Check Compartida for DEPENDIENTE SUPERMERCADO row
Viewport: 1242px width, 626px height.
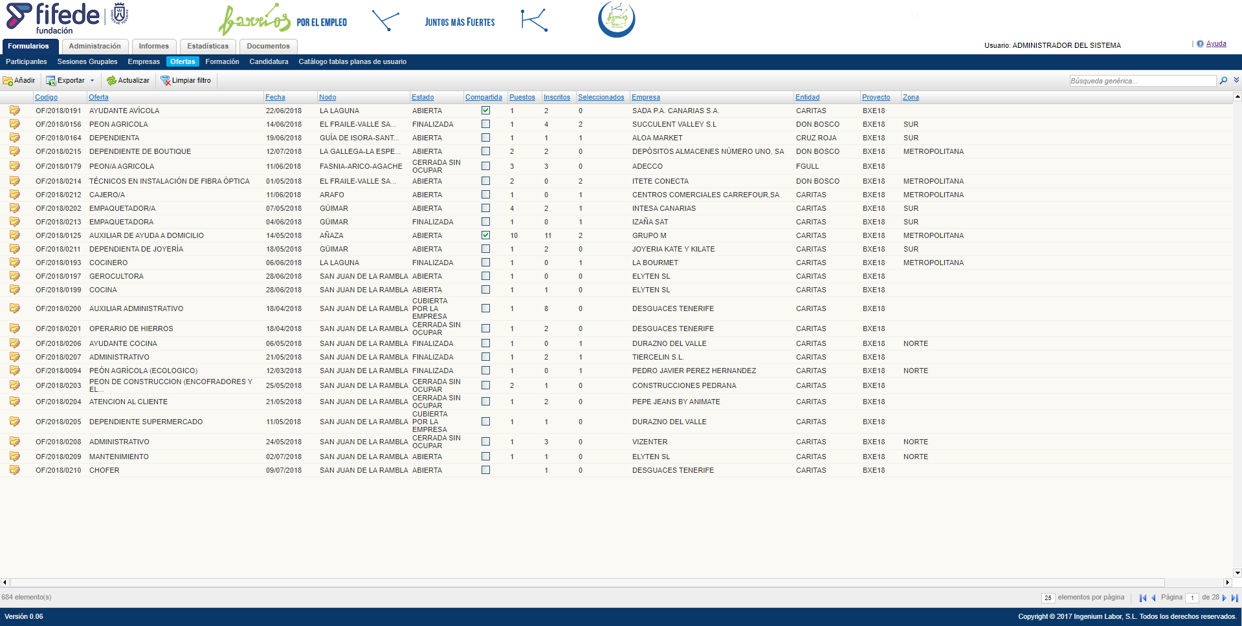click(485, 422)
